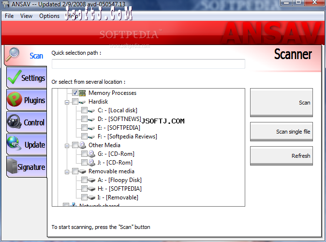Screen dimensions: 326x242
Task: Click the drive icon for E: SOFTPEDIA
Action: 91,128
